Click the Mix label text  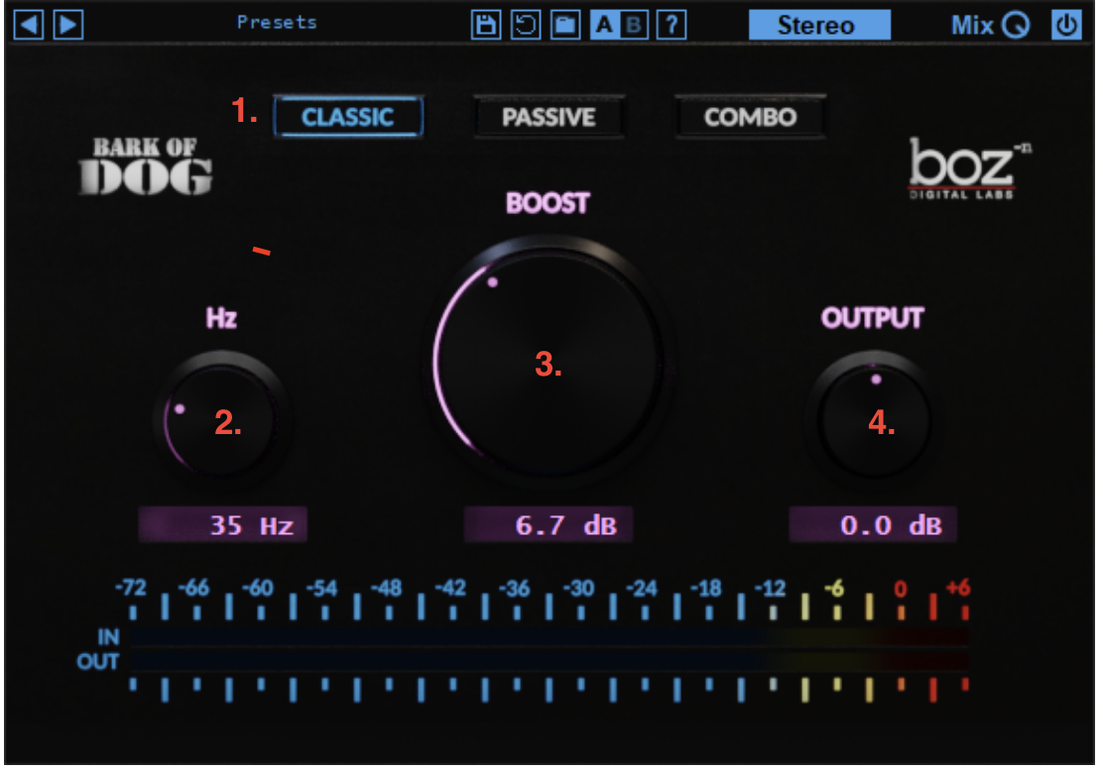(x=972, y=26)
